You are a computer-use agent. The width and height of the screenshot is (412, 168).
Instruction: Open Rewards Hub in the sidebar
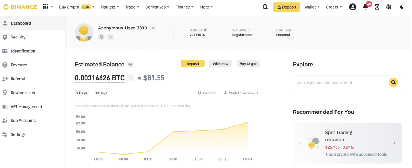point(33,93)
